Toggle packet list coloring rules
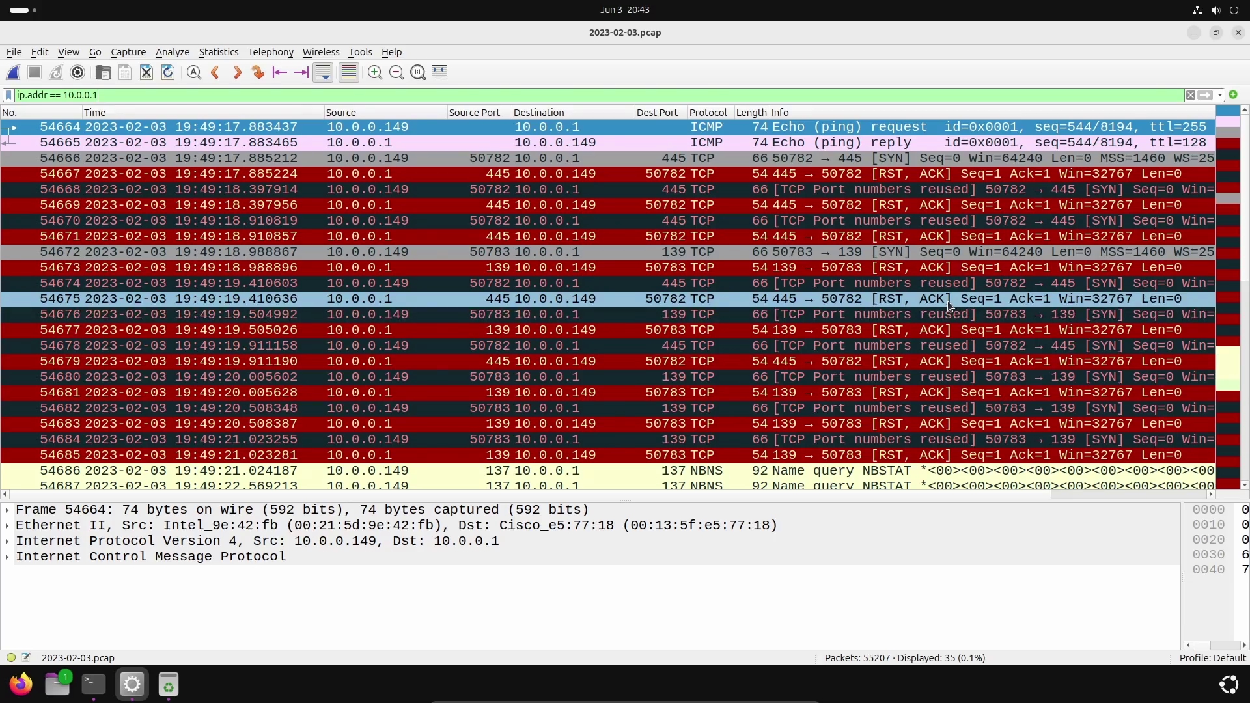Viewport: 1250px width, 703px height. pyautogui.click(x=349, y=73)
